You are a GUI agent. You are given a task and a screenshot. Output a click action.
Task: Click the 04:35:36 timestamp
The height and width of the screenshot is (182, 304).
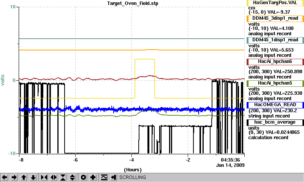coord(230,160)
